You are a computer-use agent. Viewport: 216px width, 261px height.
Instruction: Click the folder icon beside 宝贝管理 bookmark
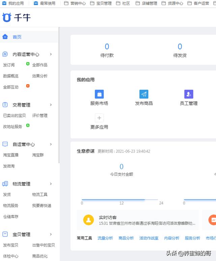(92, 3)
